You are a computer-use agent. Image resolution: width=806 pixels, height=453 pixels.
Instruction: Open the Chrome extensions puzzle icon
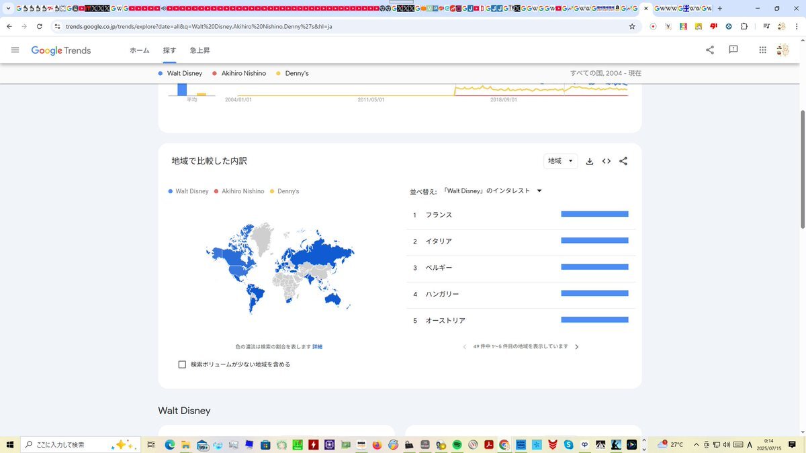pos(744,26)
